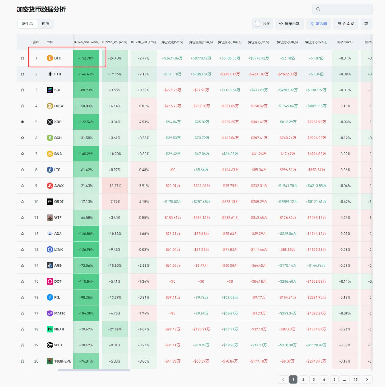The image size is (385, 387).
Task: Click the XRP coin icon
Action: point(50,122)
